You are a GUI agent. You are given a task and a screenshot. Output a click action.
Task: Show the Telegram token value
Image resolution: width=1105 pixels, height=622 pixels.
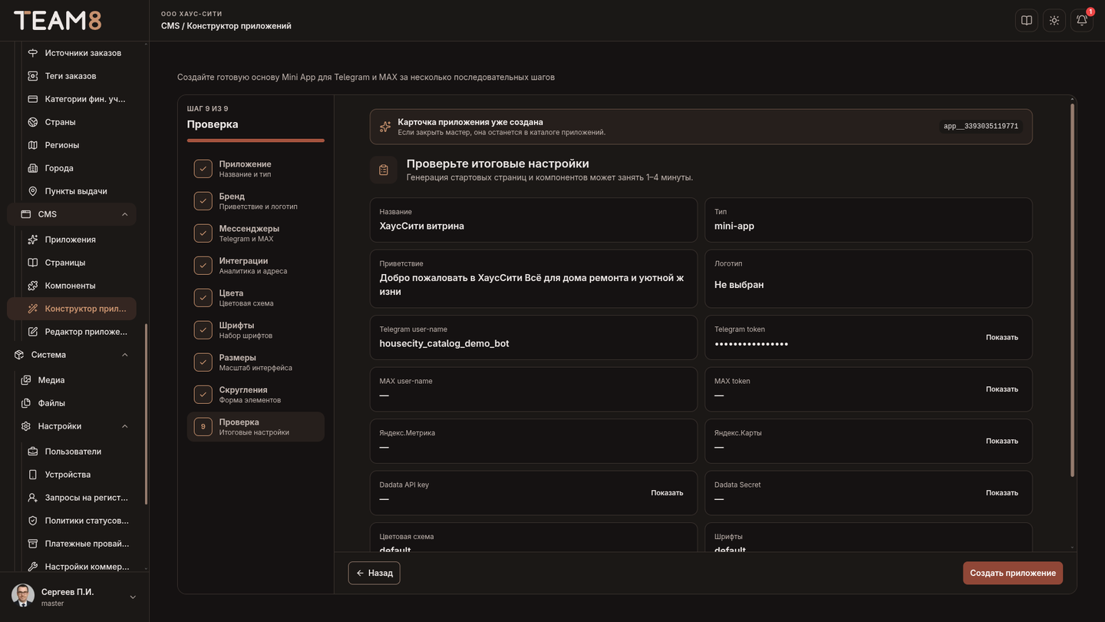[1001, 338]
